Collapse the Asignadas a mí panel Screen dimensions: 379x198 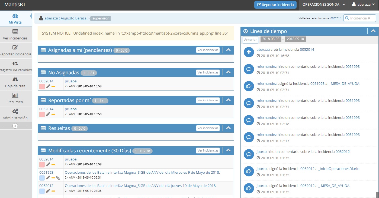228,50
